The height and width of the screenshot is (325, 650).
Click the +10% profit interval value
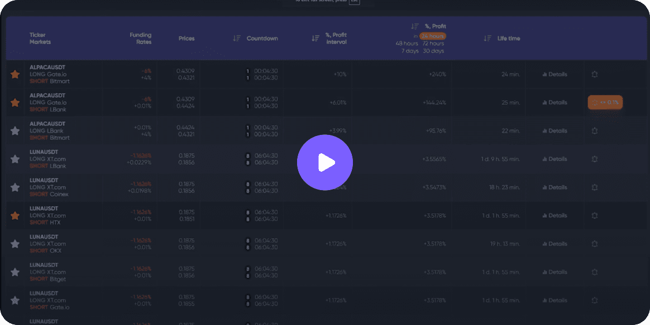[340, 75]
